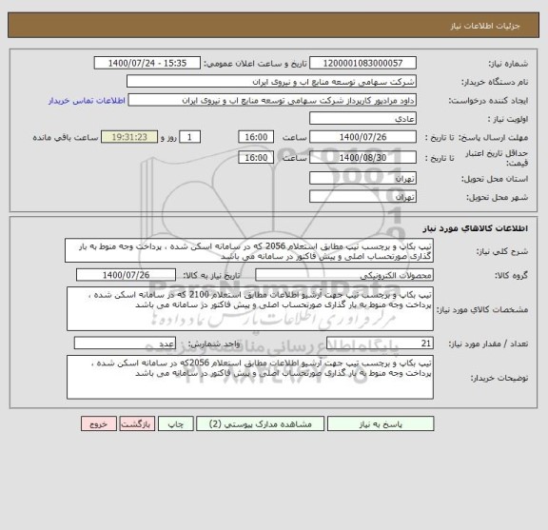This screenshot has height=530, width=548.
Task: Click the remaining time countdown 19:31:23
Action: (x=129, y=137)
